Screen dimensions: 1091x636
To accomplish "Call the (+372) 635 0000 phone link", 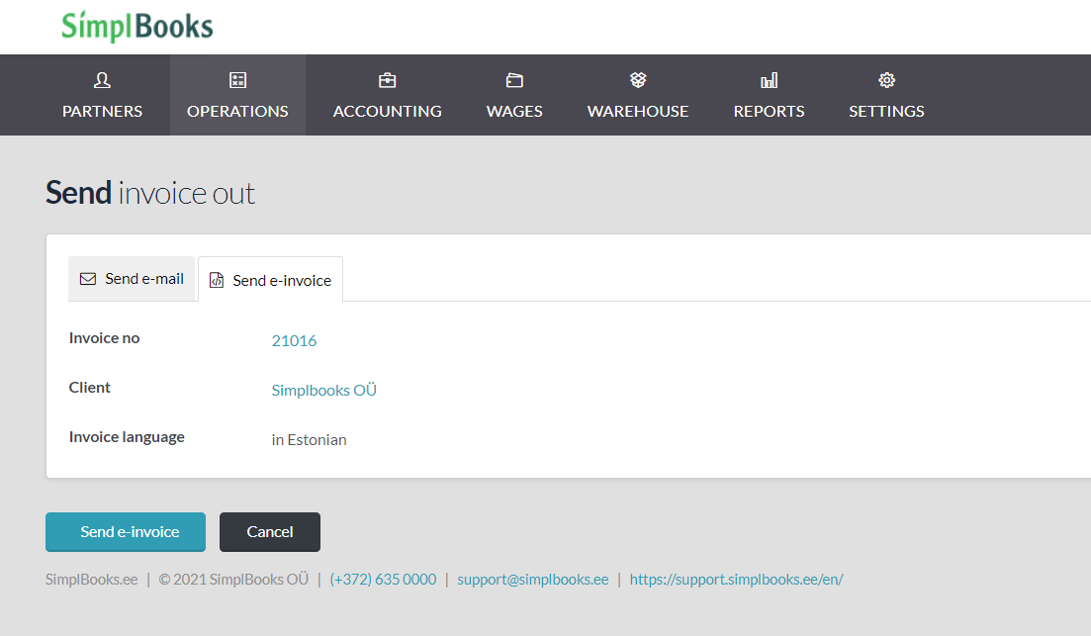I will pos(383,580).
